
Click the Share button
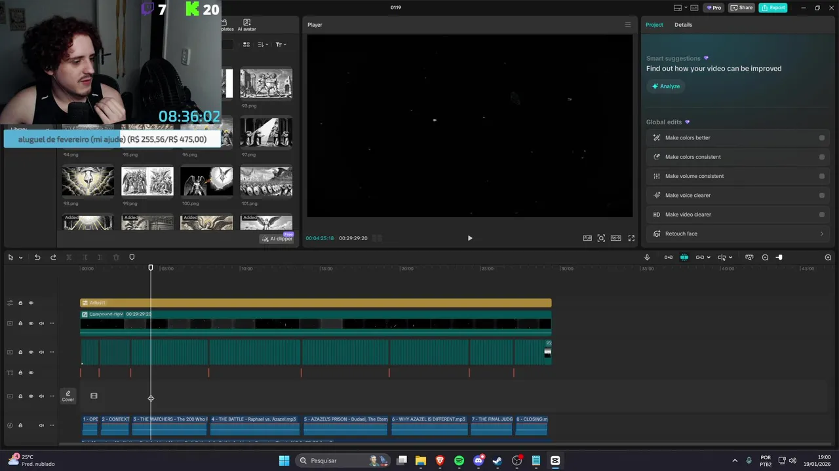click(x=742, y=8)
